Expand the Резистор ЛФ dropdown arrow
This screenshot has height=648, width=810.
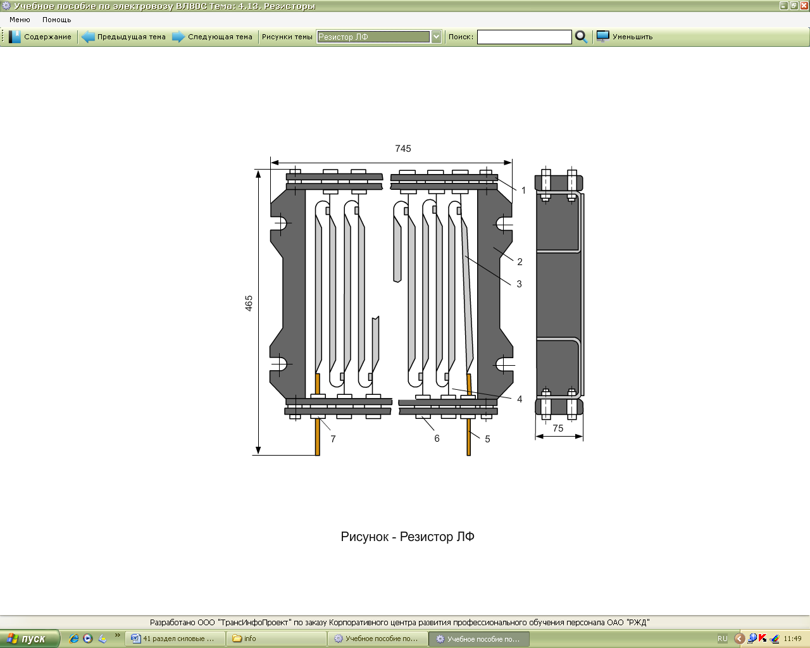436,37
